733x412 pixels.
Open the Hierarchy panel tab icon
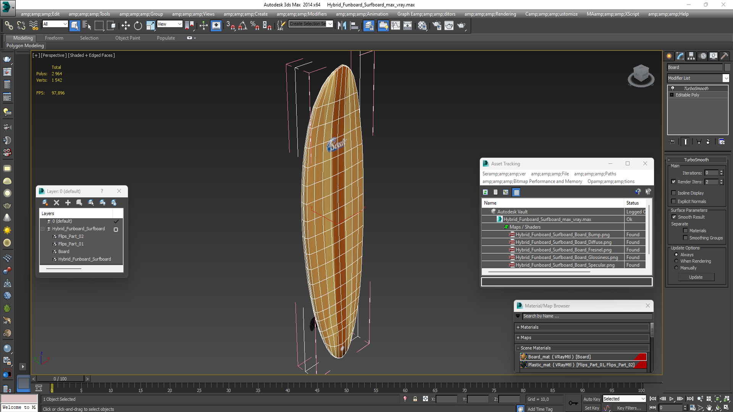point(691,56)
